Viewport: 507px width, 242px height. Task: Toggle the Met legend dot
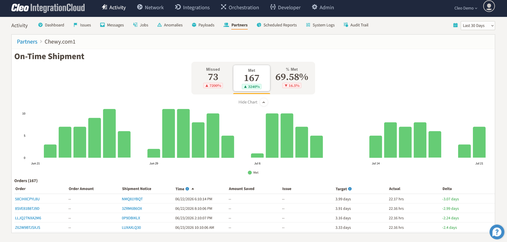pos(250,173)
